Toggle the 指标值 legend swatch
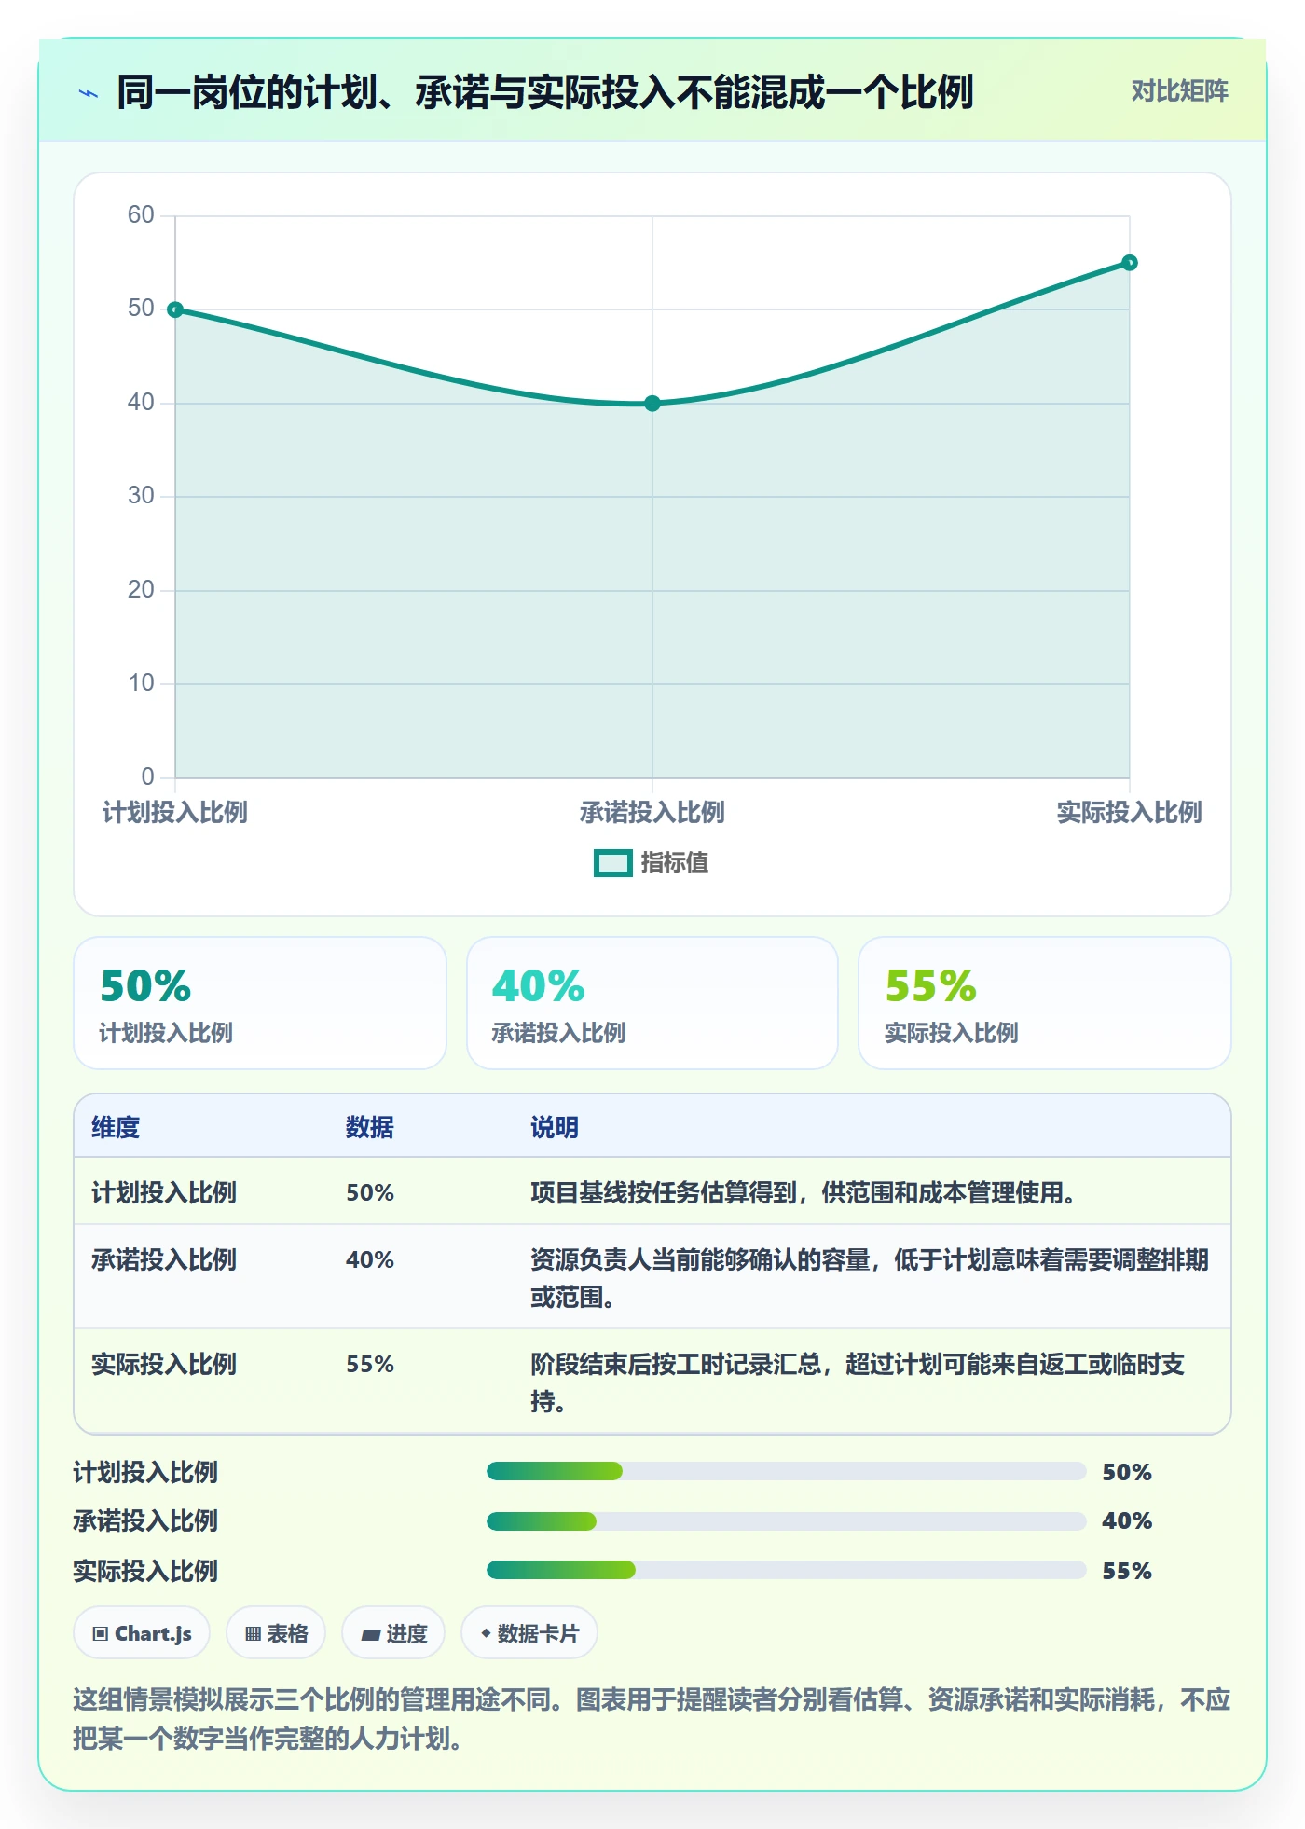Image resolution: width=1305 pixels, height=1829 pixels. pyautogui.click(x=613, y=863)
